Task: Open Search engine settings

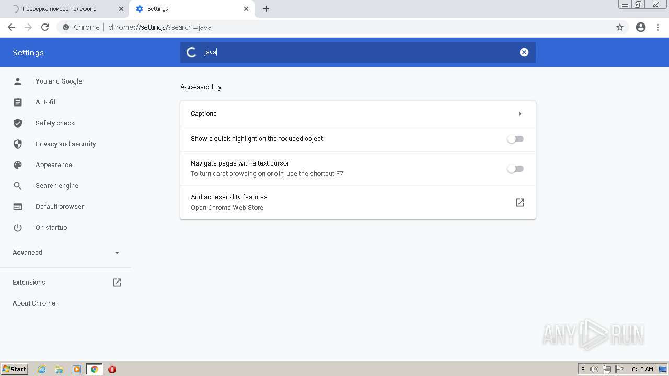Action: click(x=57, y=186)
